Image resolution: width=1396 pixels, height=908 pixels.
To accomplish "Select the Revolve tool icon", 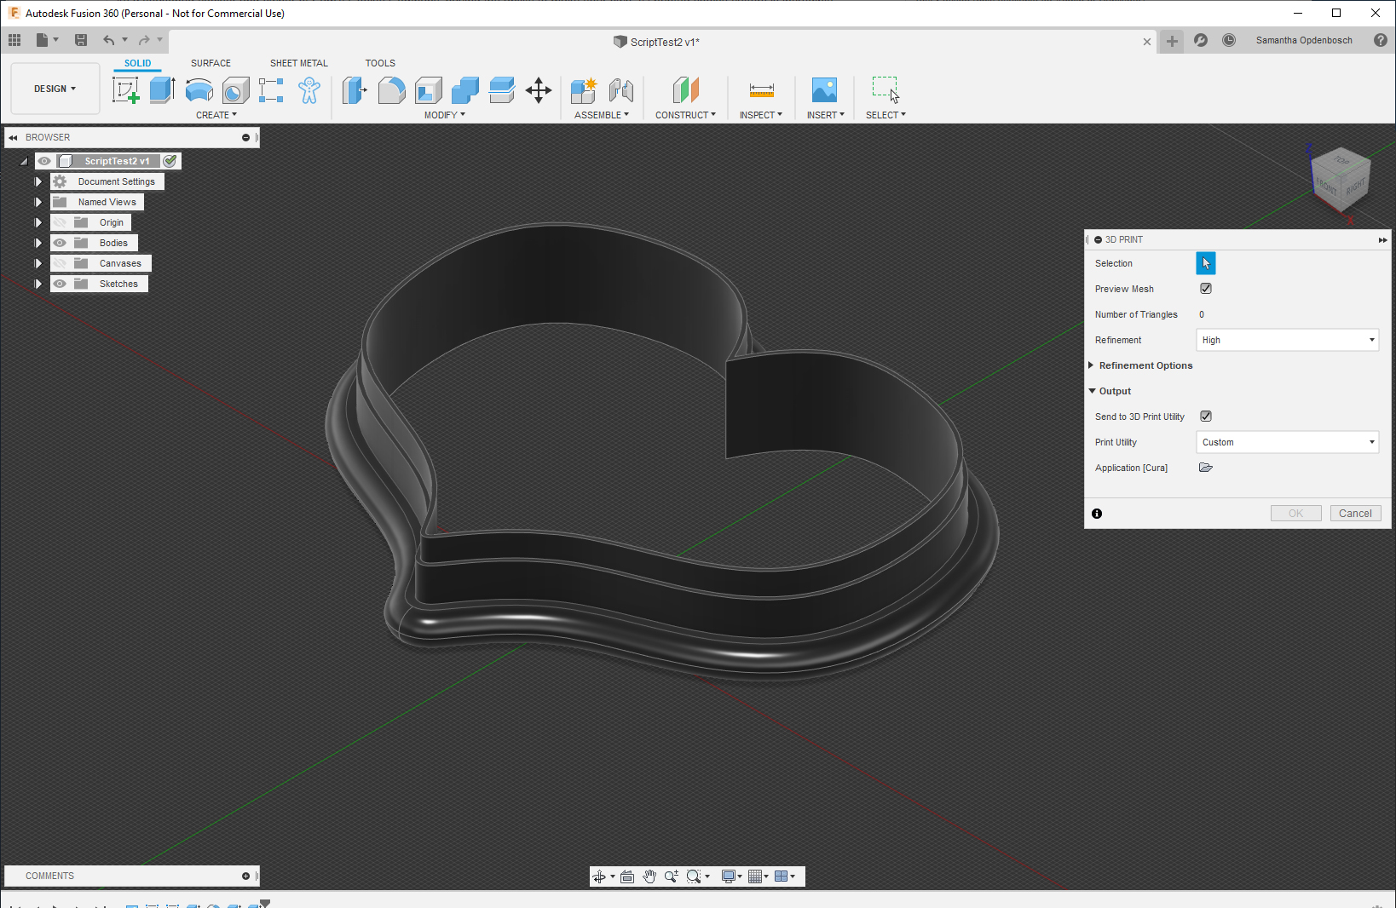I will 199,90.
